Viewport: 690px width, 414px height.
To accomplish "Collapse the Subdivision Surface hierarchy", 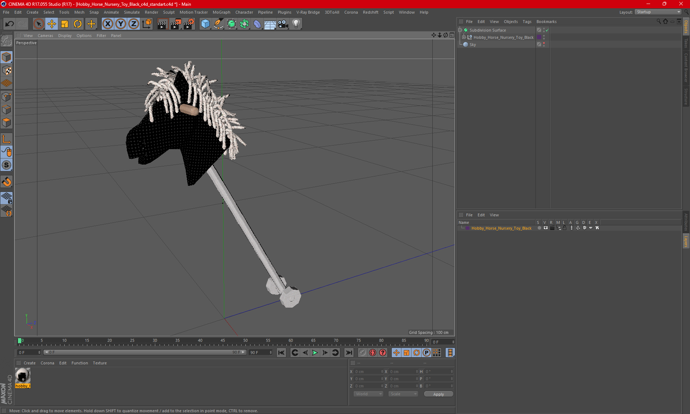I will (460, 30).
